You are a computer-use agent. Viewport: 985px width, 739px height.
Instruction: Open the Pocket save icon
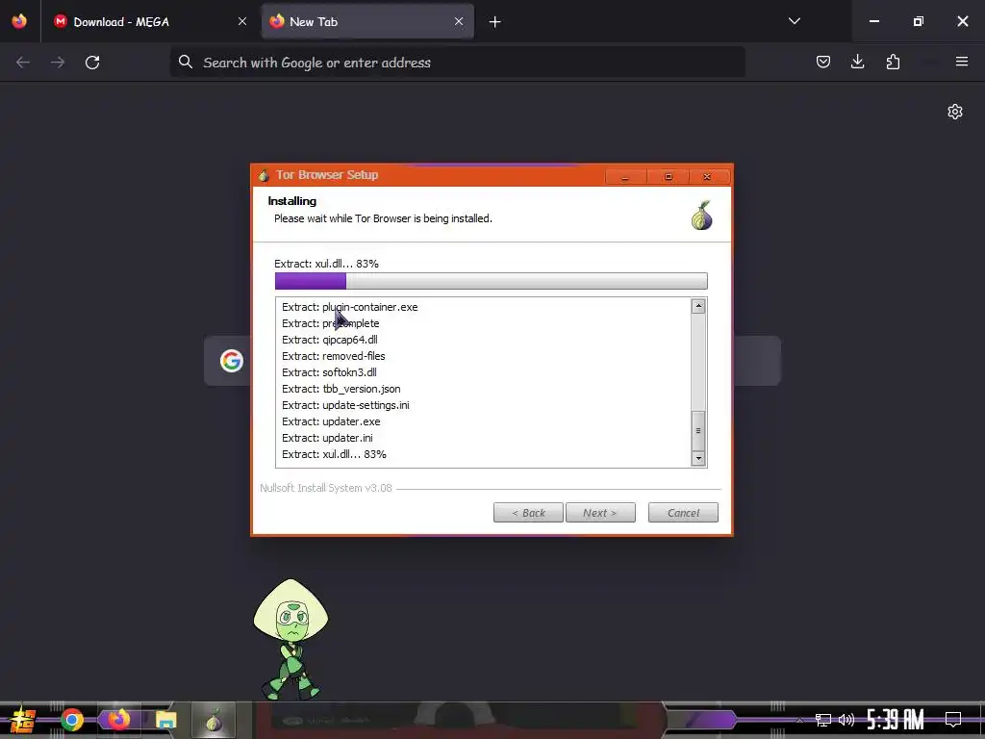pyautogui.click(x=823, y=62)
